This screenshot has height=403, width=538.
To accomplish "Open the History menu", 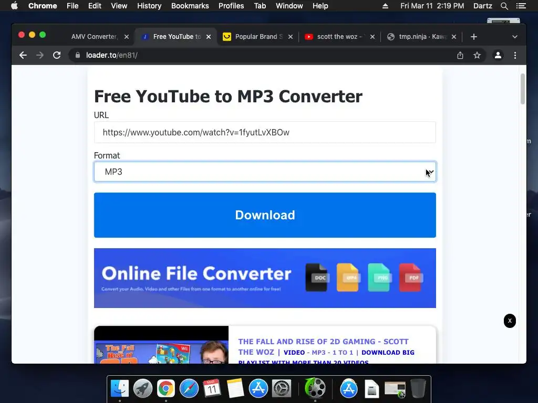I will [x=149, y=6].
